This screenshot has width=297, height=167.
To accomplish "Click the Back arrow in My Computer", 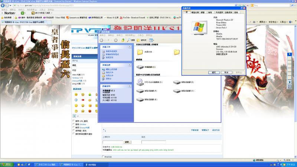I will coord(101,40).
